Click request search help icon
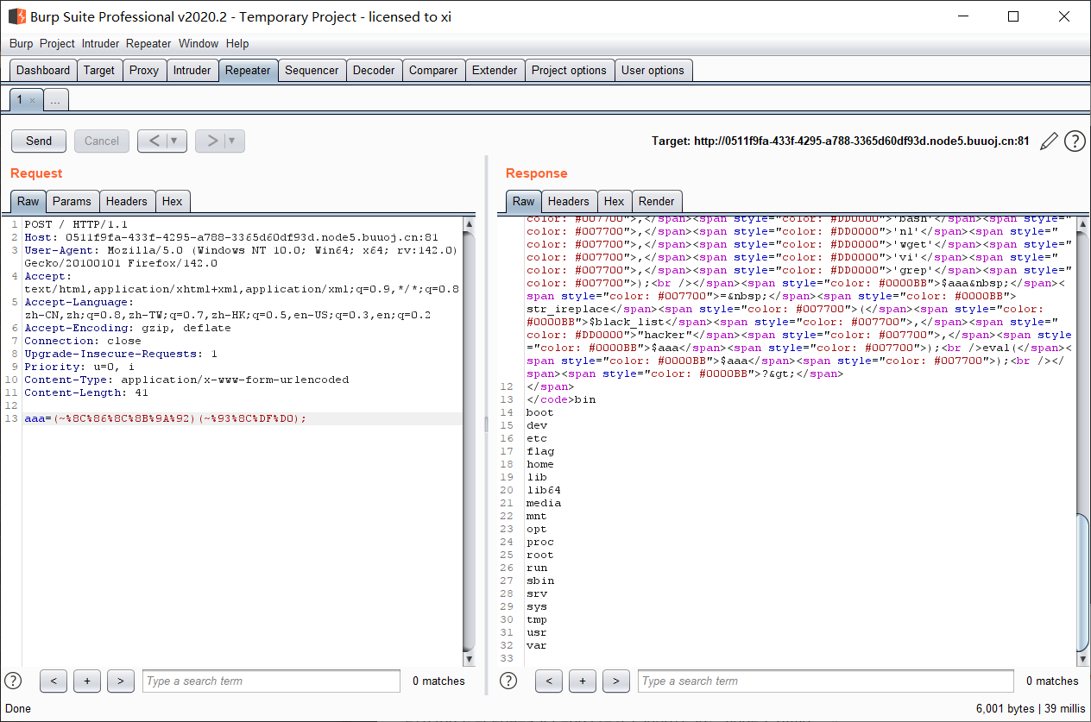This screenshot has height=722, width=1091. (x=13, y=681)
